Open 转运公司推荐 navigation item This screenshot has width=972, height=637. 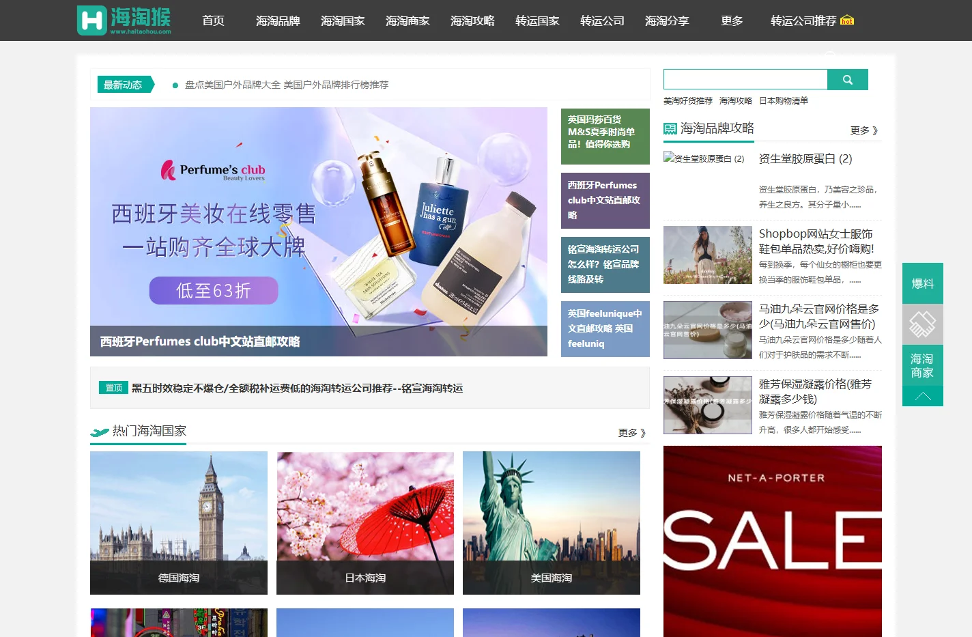(x=803, y=20)
